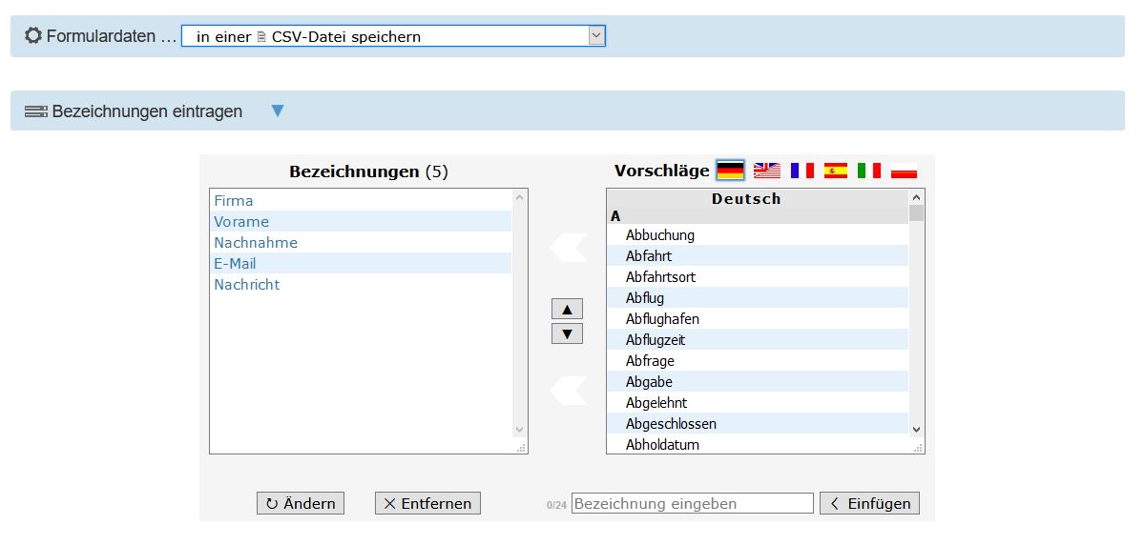Select the Spanish flag suggestions

836,171
